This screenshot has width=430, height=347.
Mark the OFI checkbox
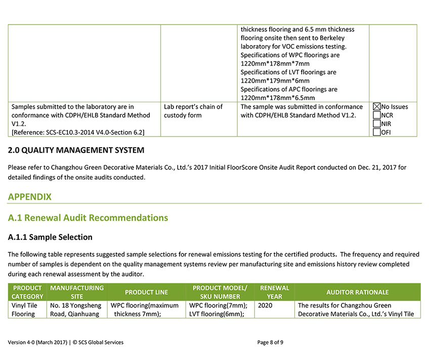point(376,133)
